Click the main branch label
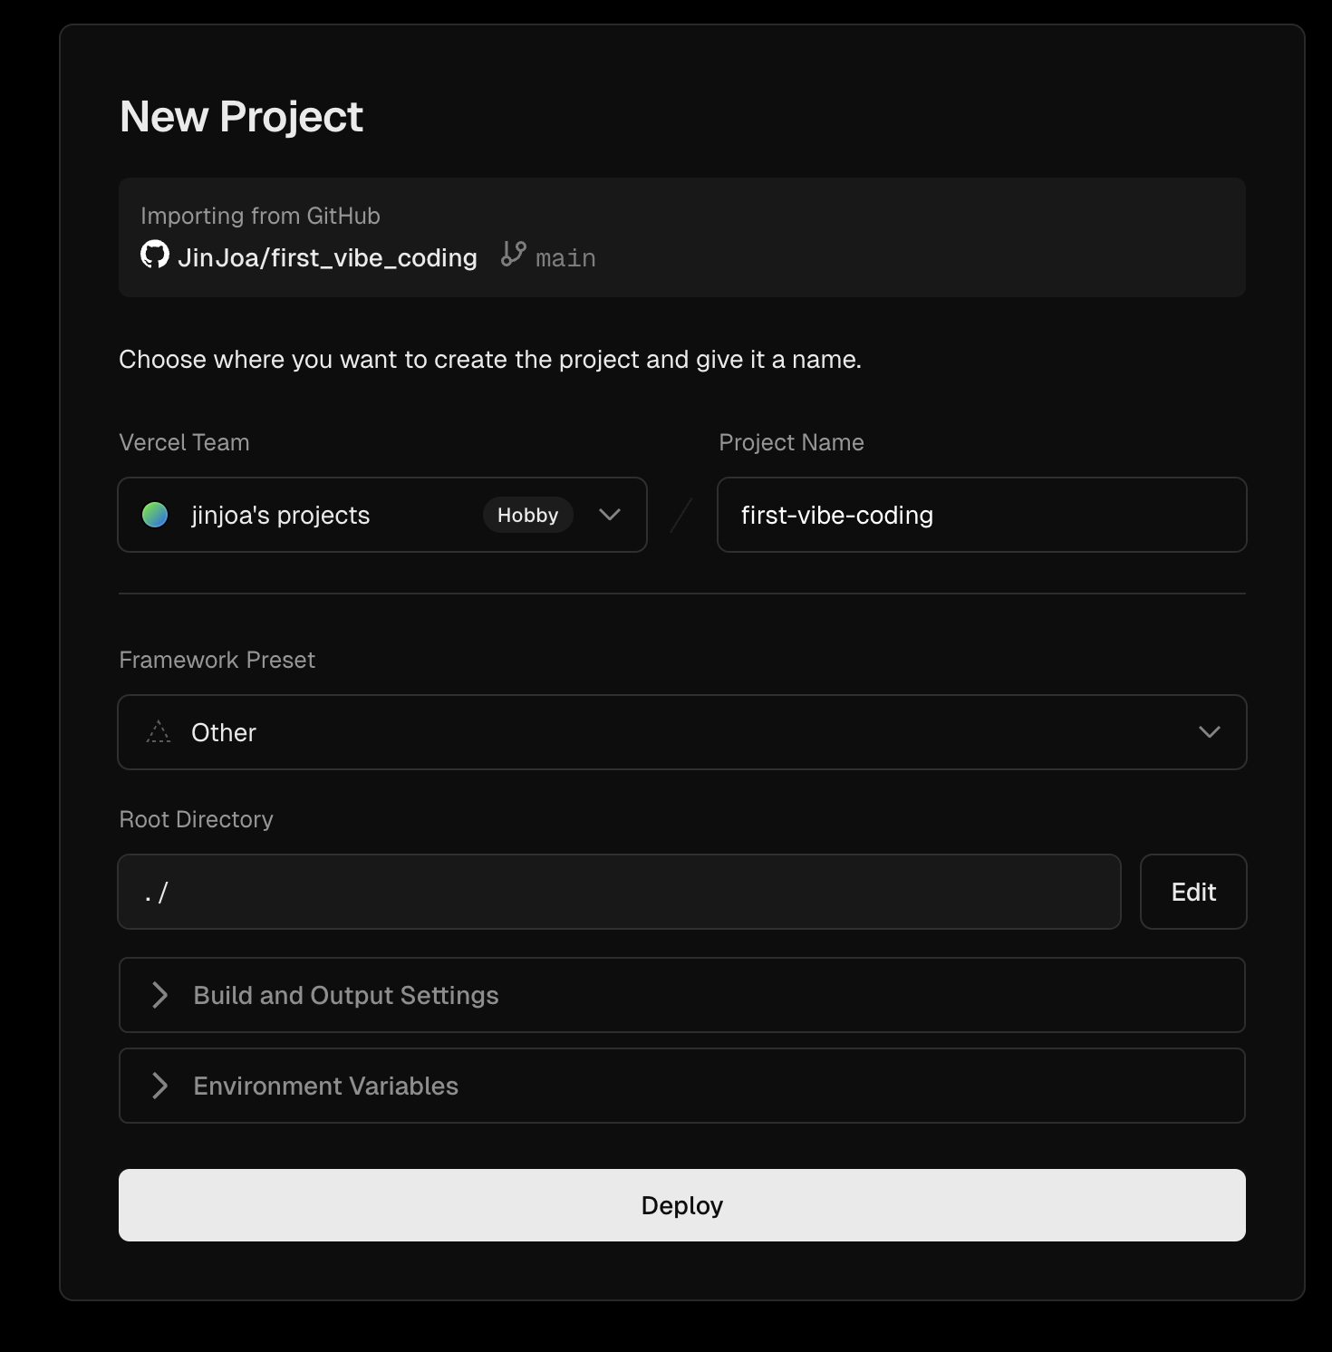 565,258
